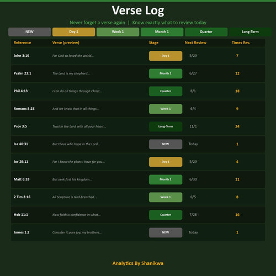
Task: Click the 6/5 next review date
Action: (x=193, y=197)
